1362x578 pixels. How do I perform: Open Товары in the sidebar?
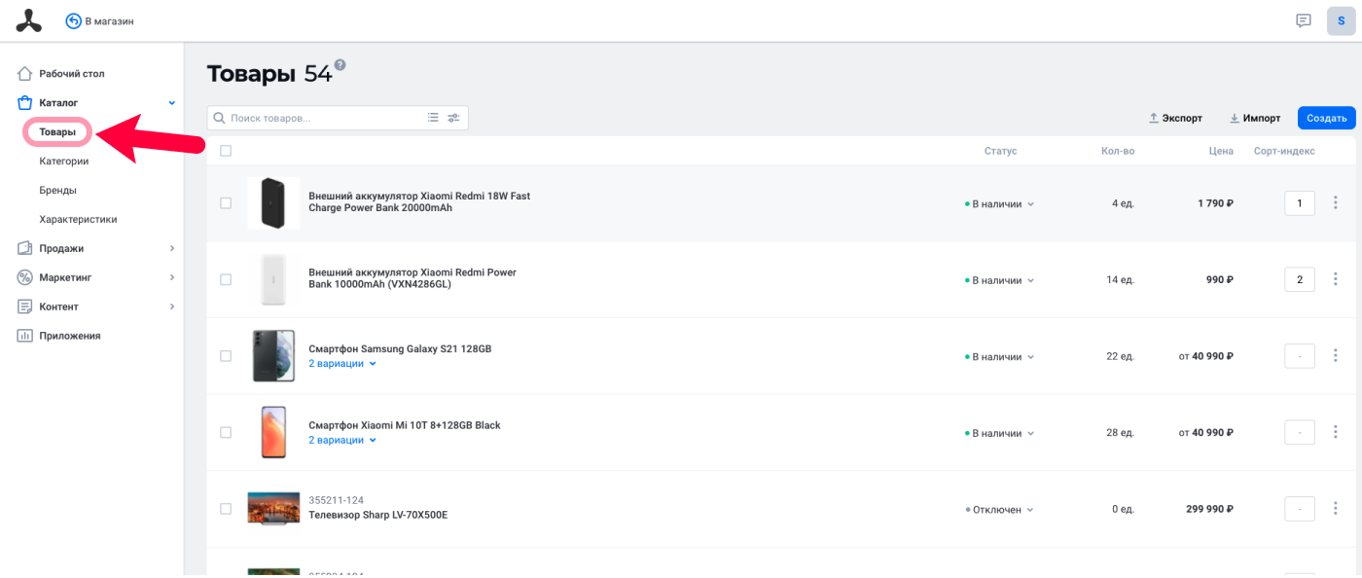57,131
